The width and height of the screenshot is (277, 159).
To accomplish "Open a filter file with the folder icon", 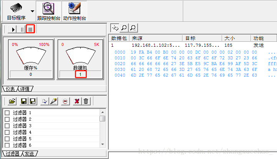I will 12,101.
